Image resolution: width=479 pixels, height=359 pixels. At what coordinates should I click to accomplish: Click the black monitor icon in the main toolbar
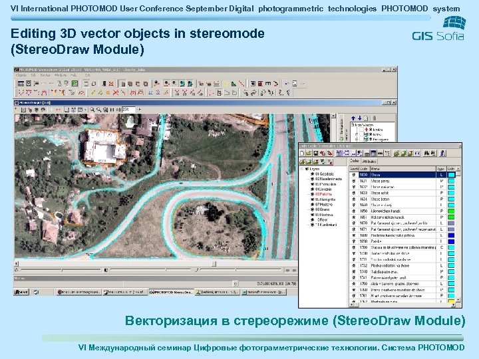[x=253, y=83]
